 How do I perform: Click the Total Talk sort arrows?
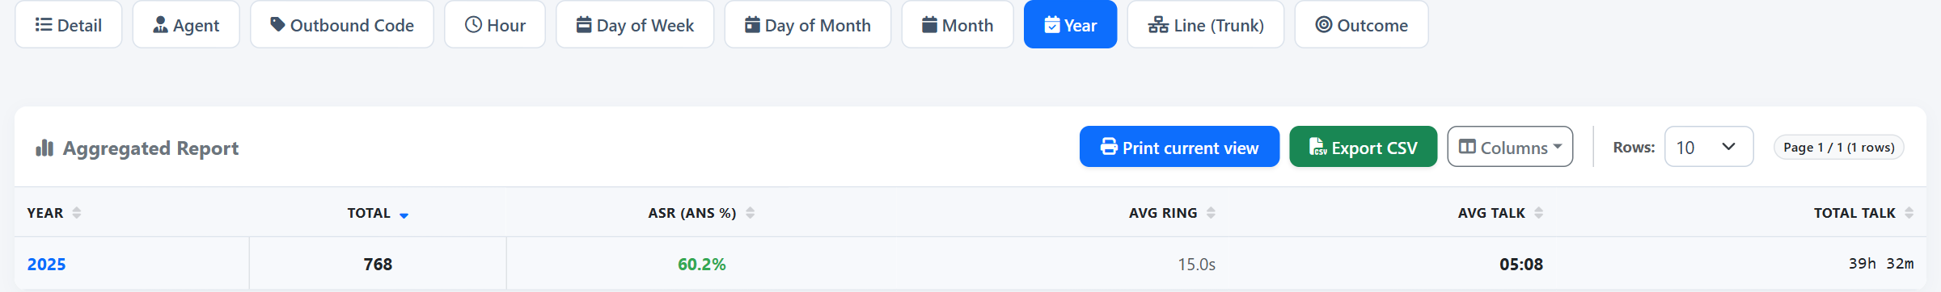tap(1909, 213)
